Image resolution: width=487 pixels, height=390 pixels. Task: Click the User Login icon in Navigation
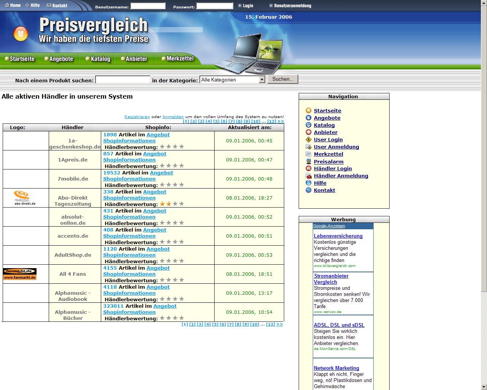309,139
